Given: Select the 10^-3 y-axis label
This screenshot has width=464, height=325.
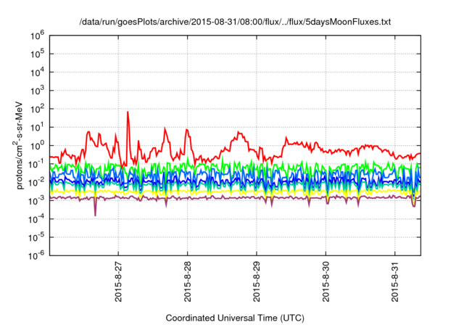Looking at the screenshot, I should pos(36,200).
